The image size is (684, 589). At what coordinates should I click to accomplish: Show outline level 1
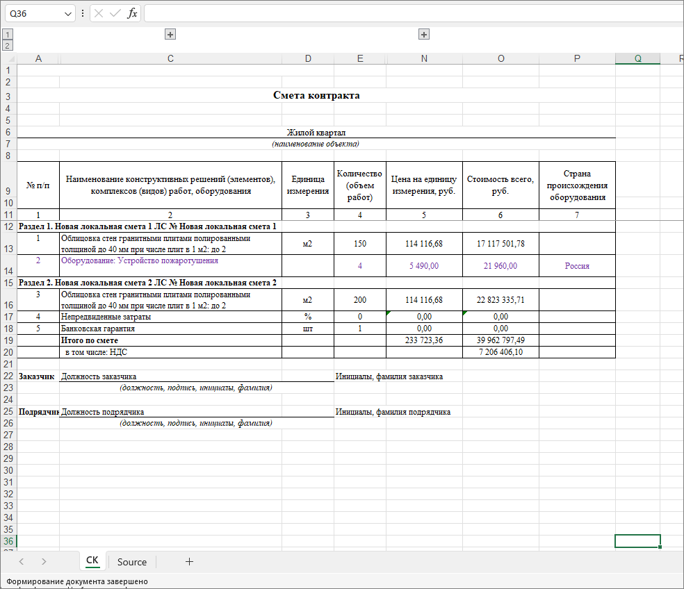tap(8, 34)
